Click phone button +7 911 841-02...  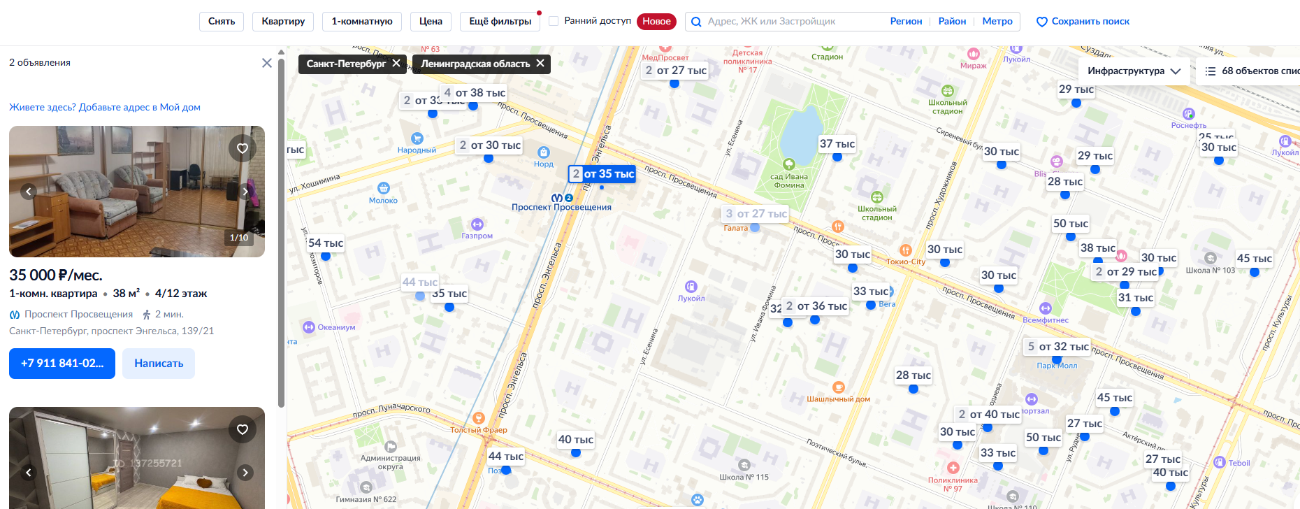(62, 364)
